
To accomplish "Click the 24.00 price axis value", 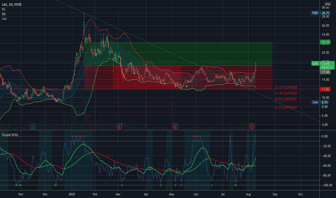I will click(x=326, y=34).
